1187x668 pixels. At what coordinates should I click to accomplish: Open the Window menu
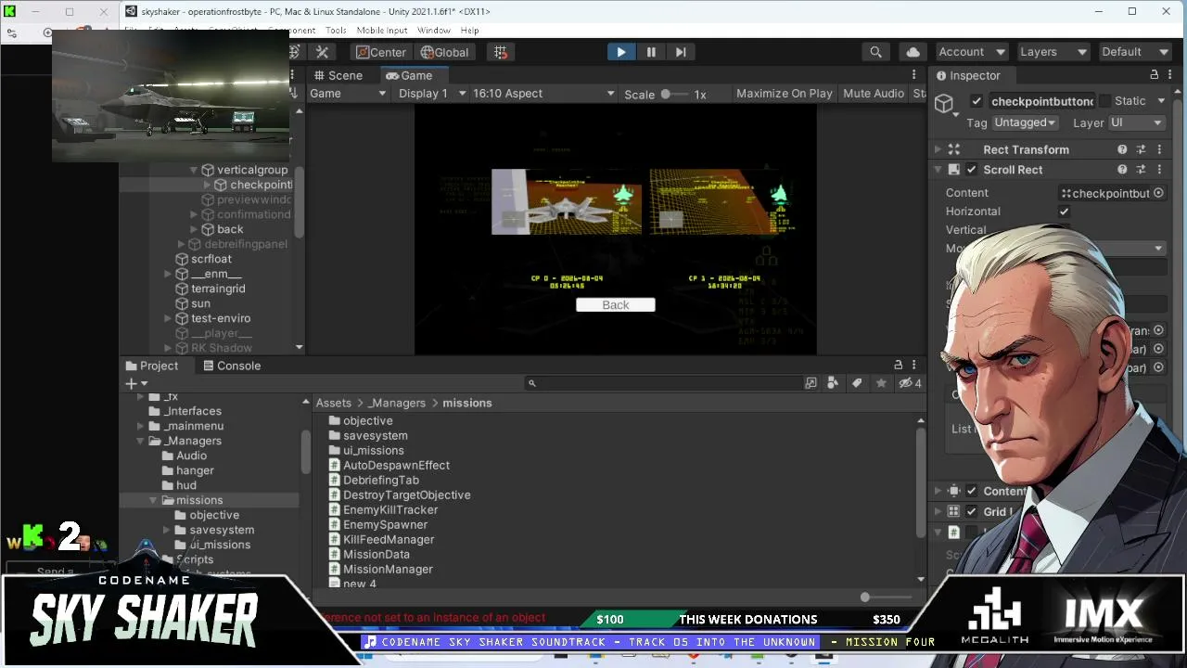(x=434, y=31)
